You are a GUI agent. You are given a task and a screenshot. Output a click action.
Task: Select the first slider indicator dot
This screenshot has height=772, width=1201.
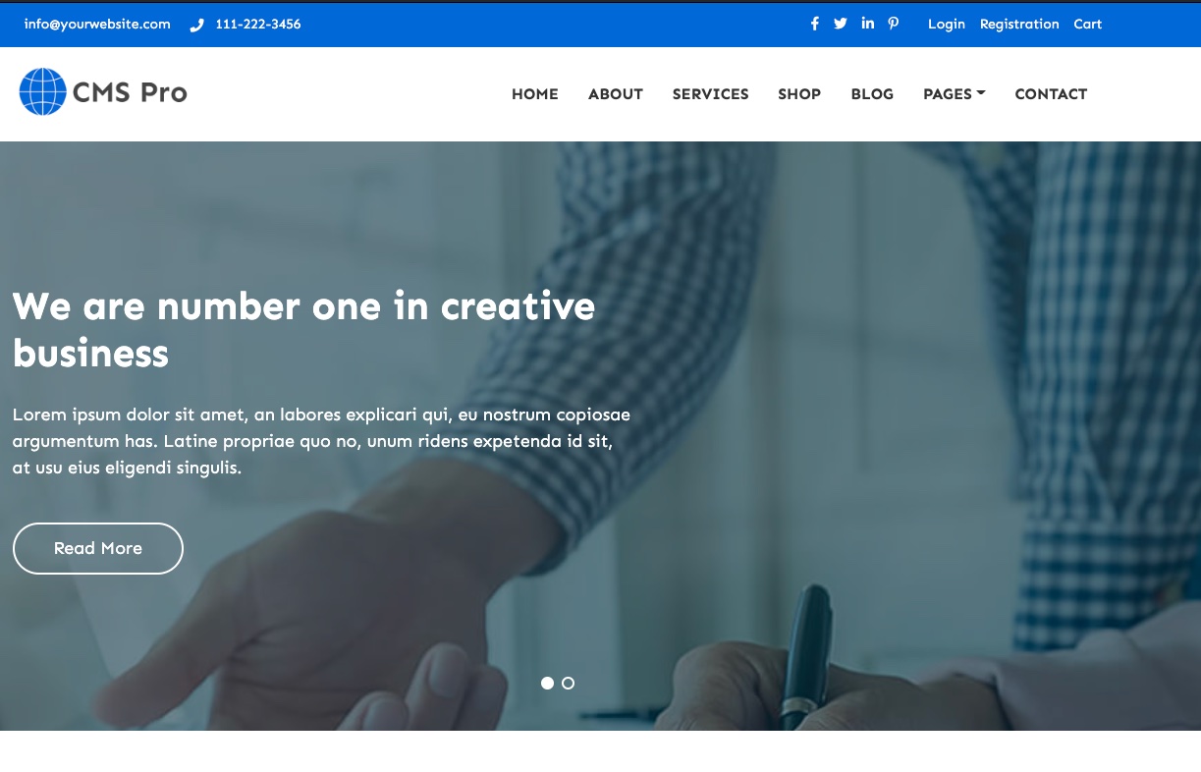[547, 683]
